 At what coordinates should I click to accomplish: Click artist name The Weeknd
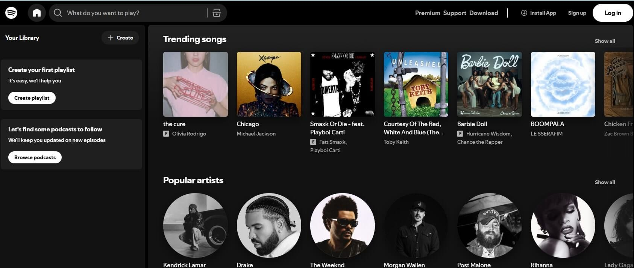pos(327,265)
